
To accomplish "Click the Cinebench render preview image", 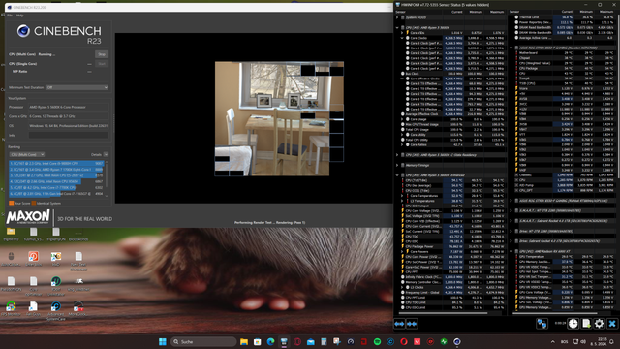I will click(x=279, y=118).
